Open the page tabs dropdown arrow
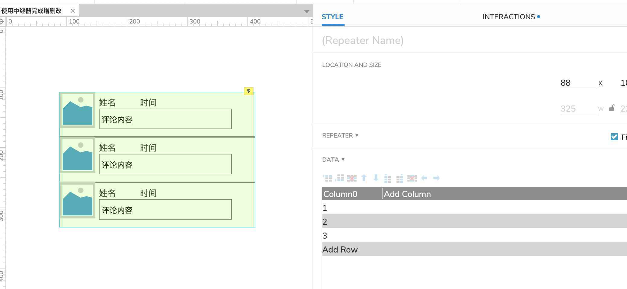The height and width of the screenshot is (289, 627). 307,11
